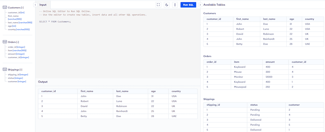Click the Output section heading

(43, 82)
